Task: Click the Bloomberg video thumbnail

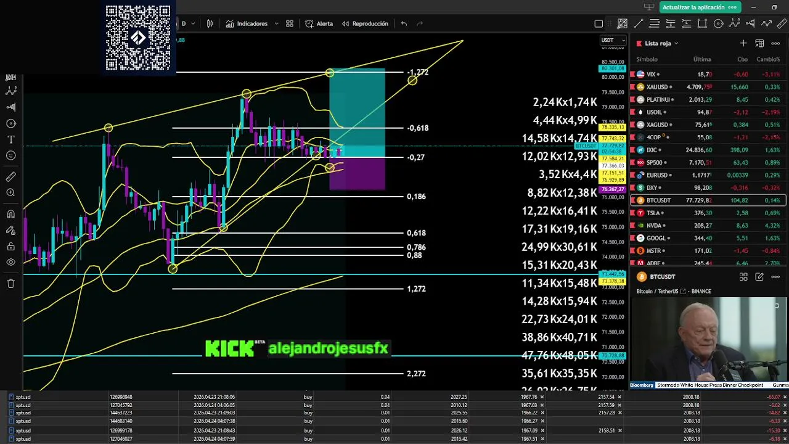Action: [709, 343]
